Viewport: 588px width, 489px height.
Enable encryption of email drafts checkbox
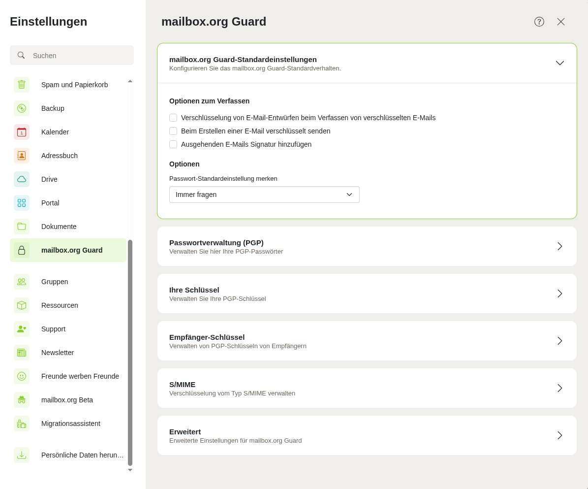point(173,118)
